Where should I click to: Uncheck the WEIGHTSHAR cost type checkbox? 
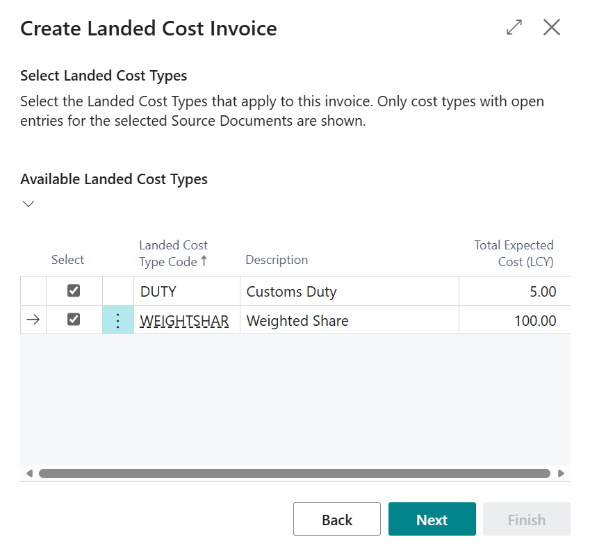tap(74, 320)
